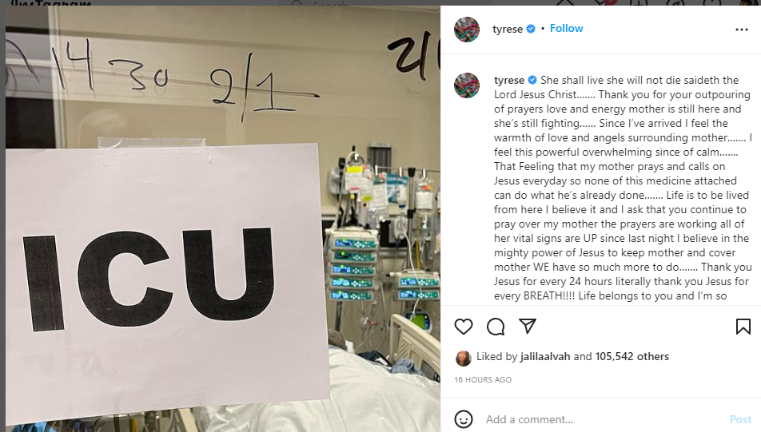
Task: Open the tyrese username link in the header
Action: [x=507, y=29]
